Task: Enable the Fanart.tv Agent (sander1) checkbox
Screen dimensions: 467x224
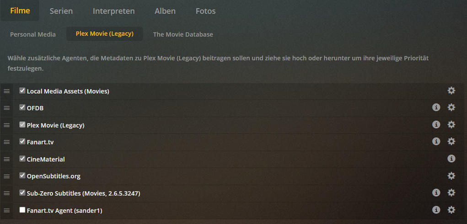Action: click(x=22, y=210)
